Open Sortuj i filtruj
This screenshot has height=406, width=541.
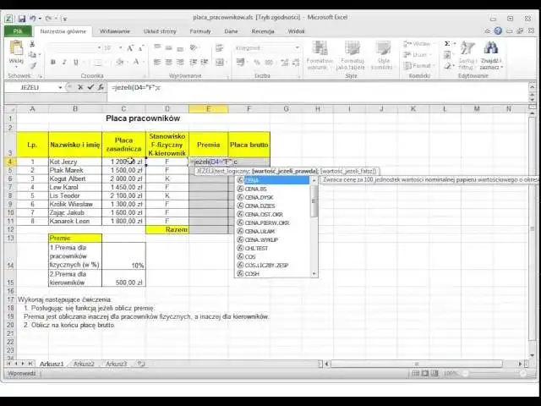coord(467,55)
